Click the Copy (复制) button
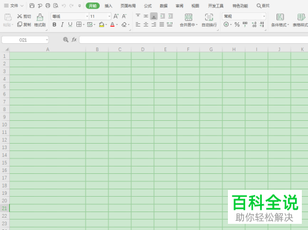308x230 pixels. tap(24, 25)
